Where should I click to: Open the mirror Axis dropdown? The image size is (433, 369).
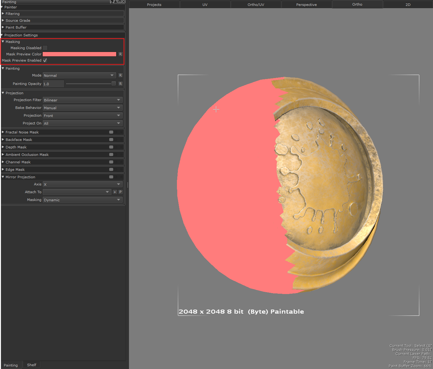coord(82,184)
